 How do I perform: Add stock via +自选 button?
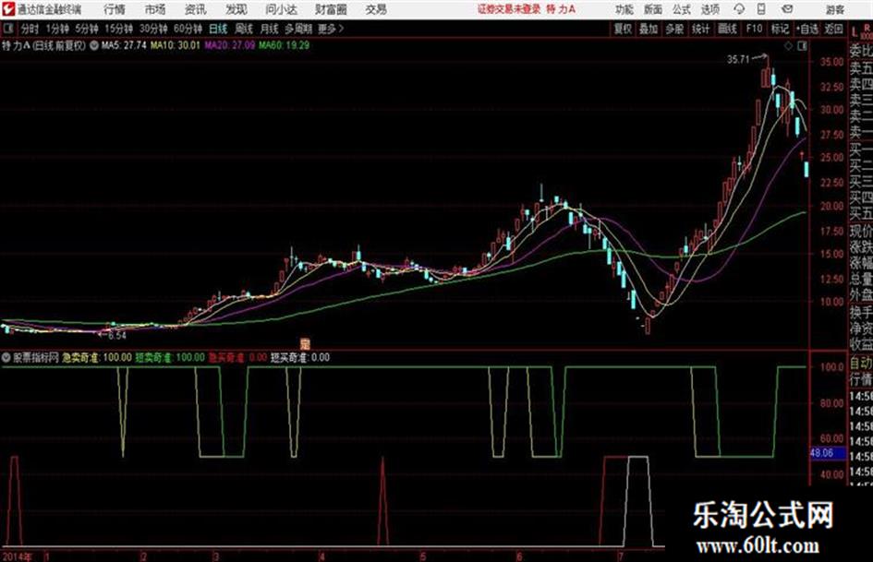pos(806,29)
